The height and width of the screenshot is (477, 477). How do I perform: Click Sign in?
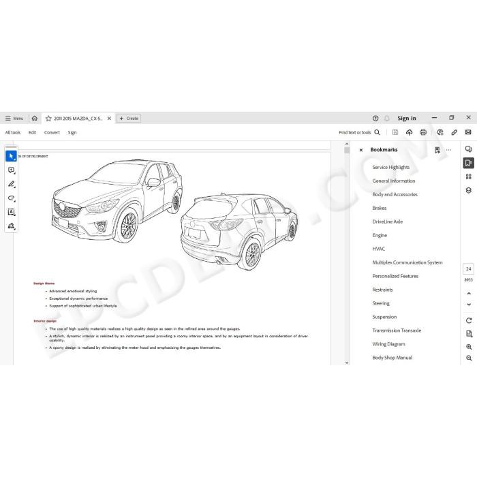coord(407,119)
